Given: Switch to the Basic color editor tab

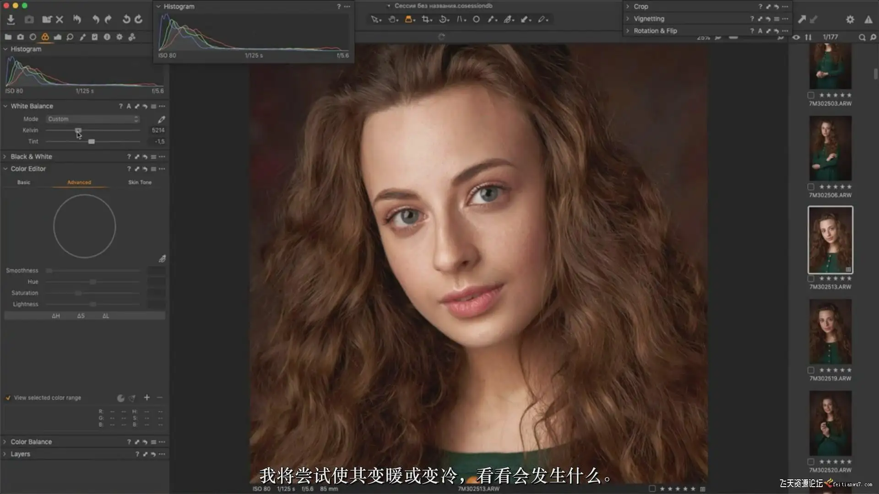Looking at the screenshot, I should point(24,182).
